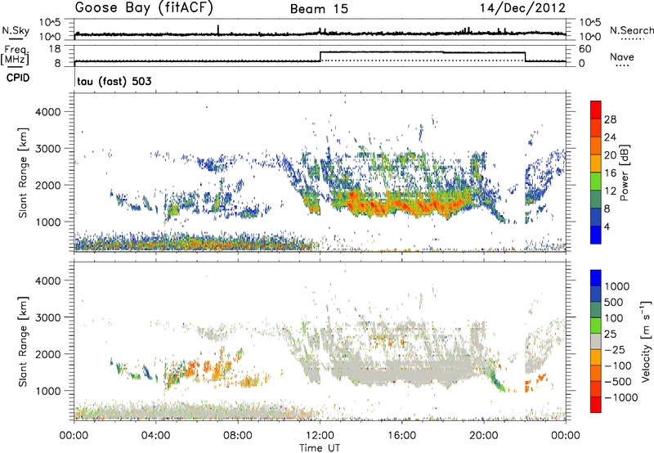This screenshot has height=453, width=654.
Task: Click the "08:00" time tick label
Action: (x=238, y=436)
